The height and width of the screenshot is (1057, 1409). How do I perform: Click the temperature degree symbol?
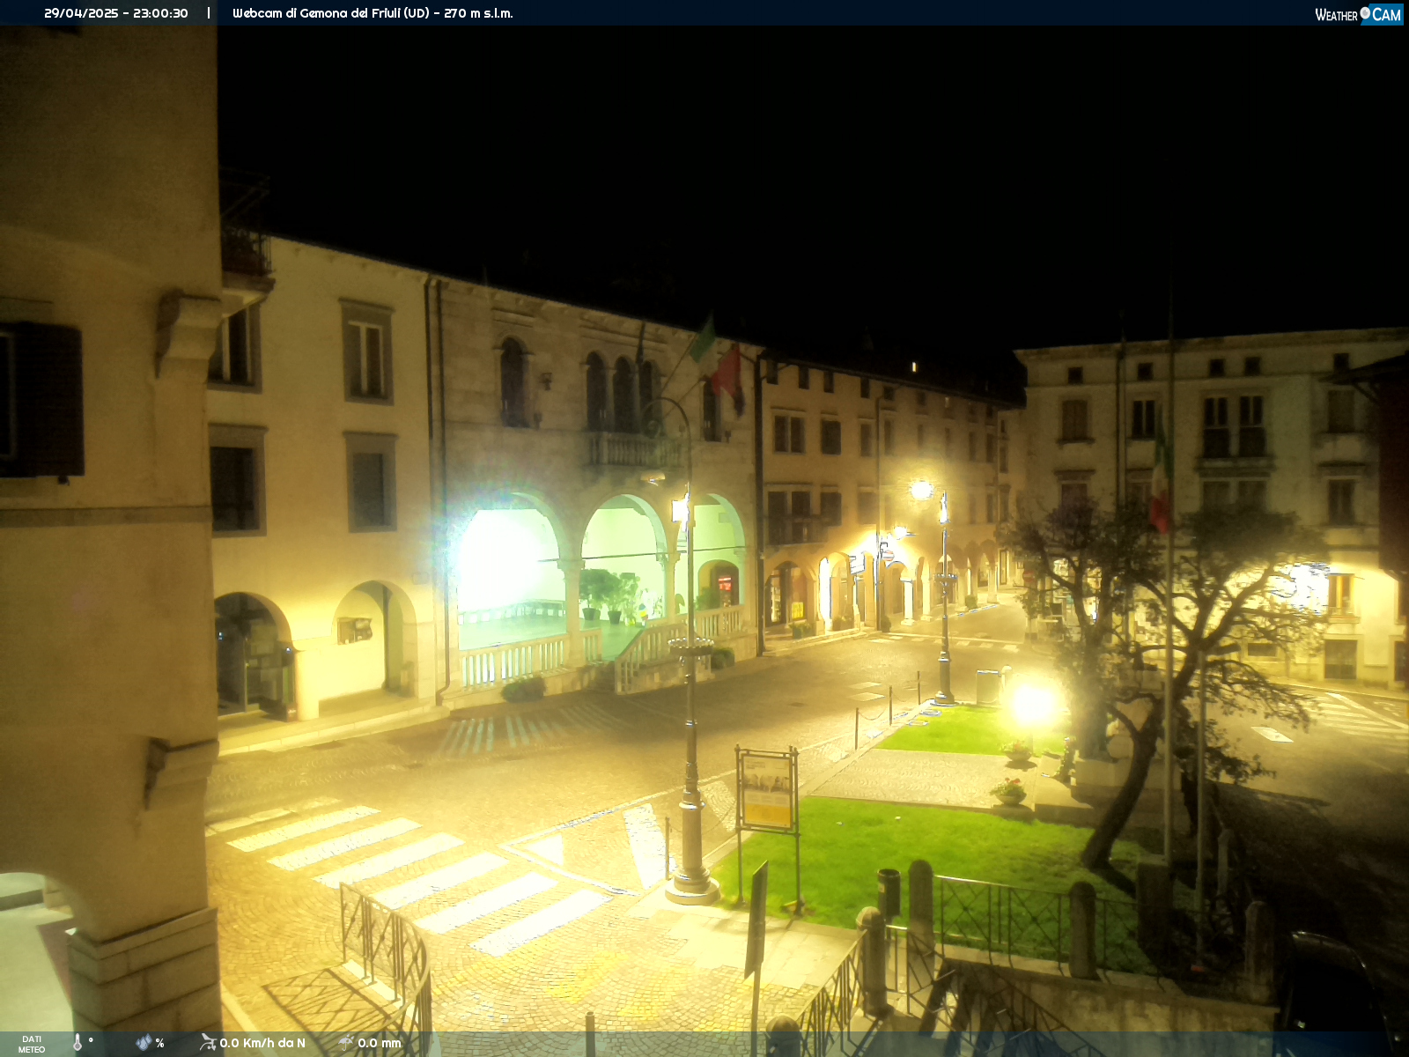pos(91,1040)
